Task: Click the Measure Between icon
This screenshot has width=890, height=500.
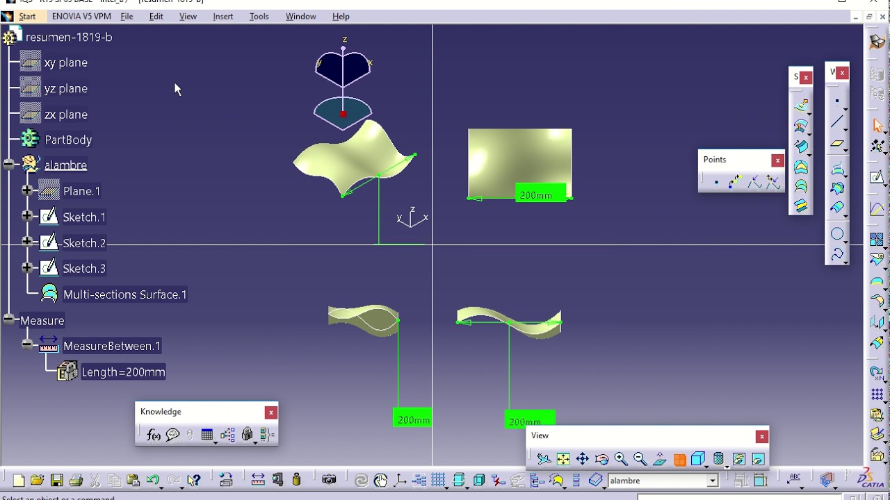Action: point(258,480)
